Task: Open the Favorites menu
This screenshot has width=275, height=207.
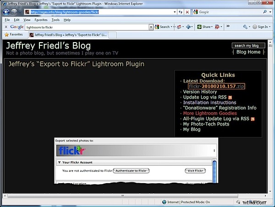Action: click(41, 20)
